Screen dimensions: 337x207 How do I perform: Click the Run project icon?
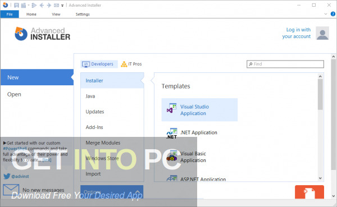tap(34, 5)
